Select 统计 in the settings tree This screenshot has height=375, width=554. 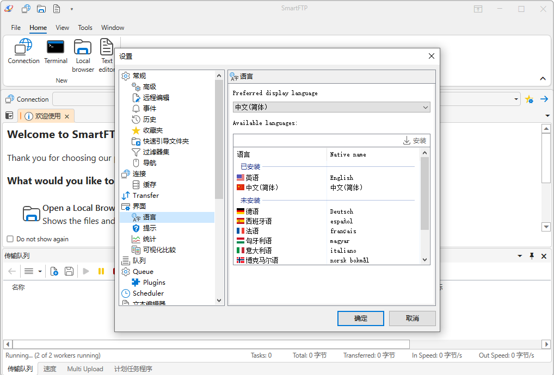coord(150,239)
